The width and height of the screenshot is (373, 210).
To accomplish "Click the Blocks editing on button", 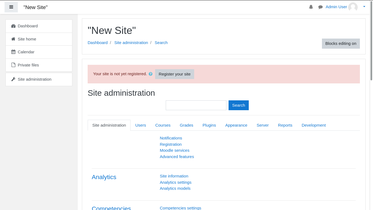I will 341,43.
